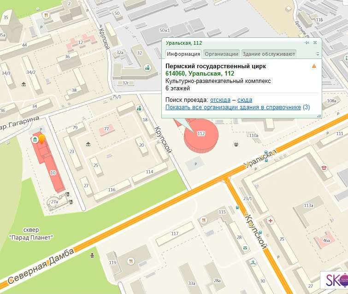
Task: Click the orange warning triangle icon
Action: tap(314, 66)
